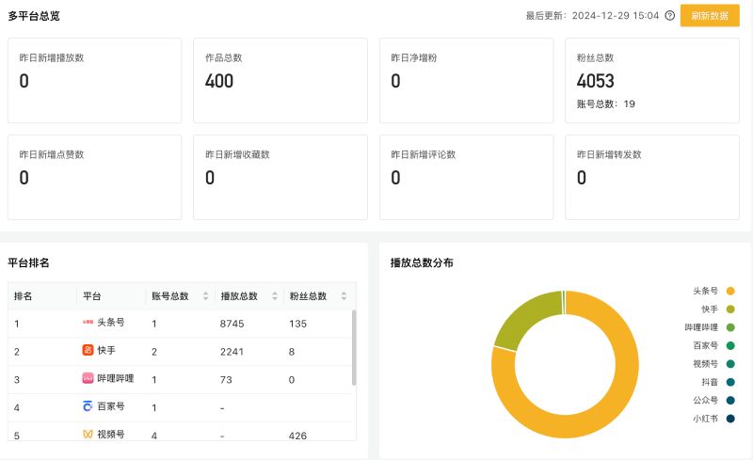Screen dimensions: 753x460
Task: Click the help icon beside the update time
Action: click(670, 16)
